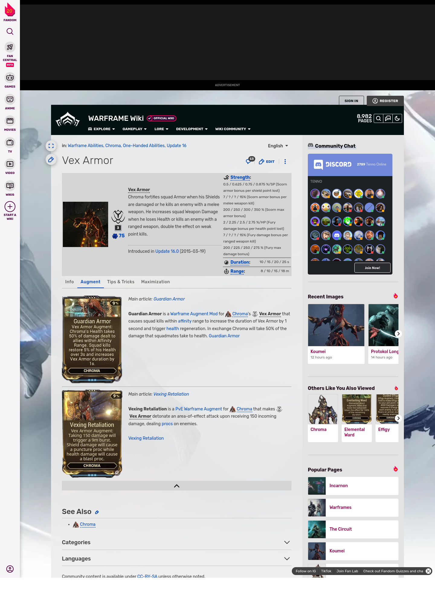
Task: Open the Koumei recent image card
Action: coord(336,334)
